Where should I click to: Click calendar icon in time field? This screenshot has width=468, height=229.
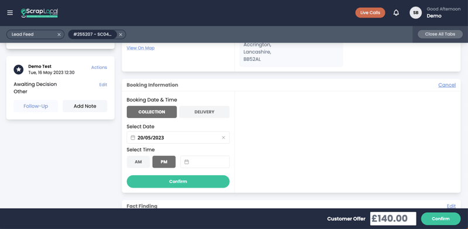187,162
